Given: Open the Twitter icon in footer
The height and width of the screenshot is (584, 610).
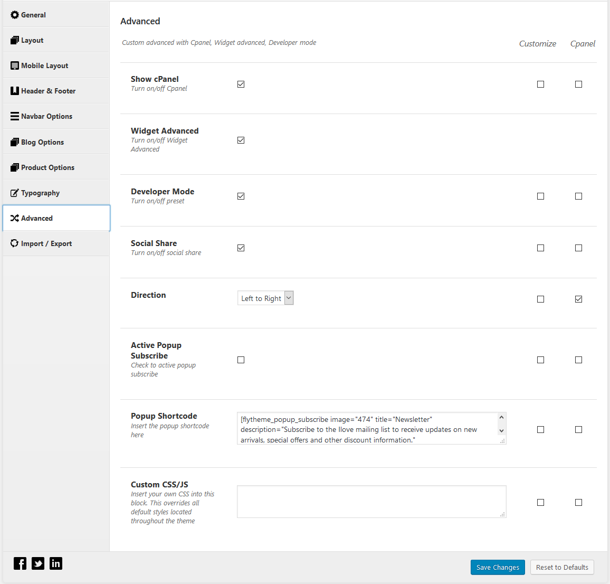Looking at the screenshot, I should (38, 563).
